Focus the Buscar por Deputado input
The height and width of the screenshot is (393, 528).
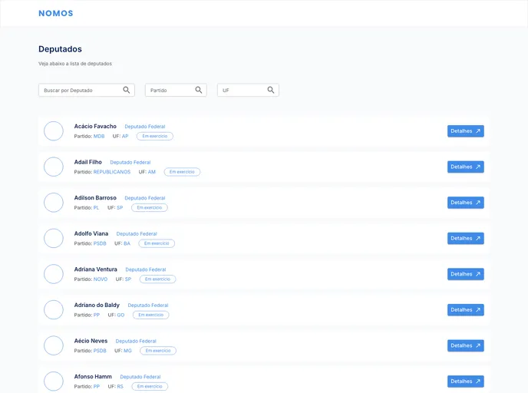(81, 91)
